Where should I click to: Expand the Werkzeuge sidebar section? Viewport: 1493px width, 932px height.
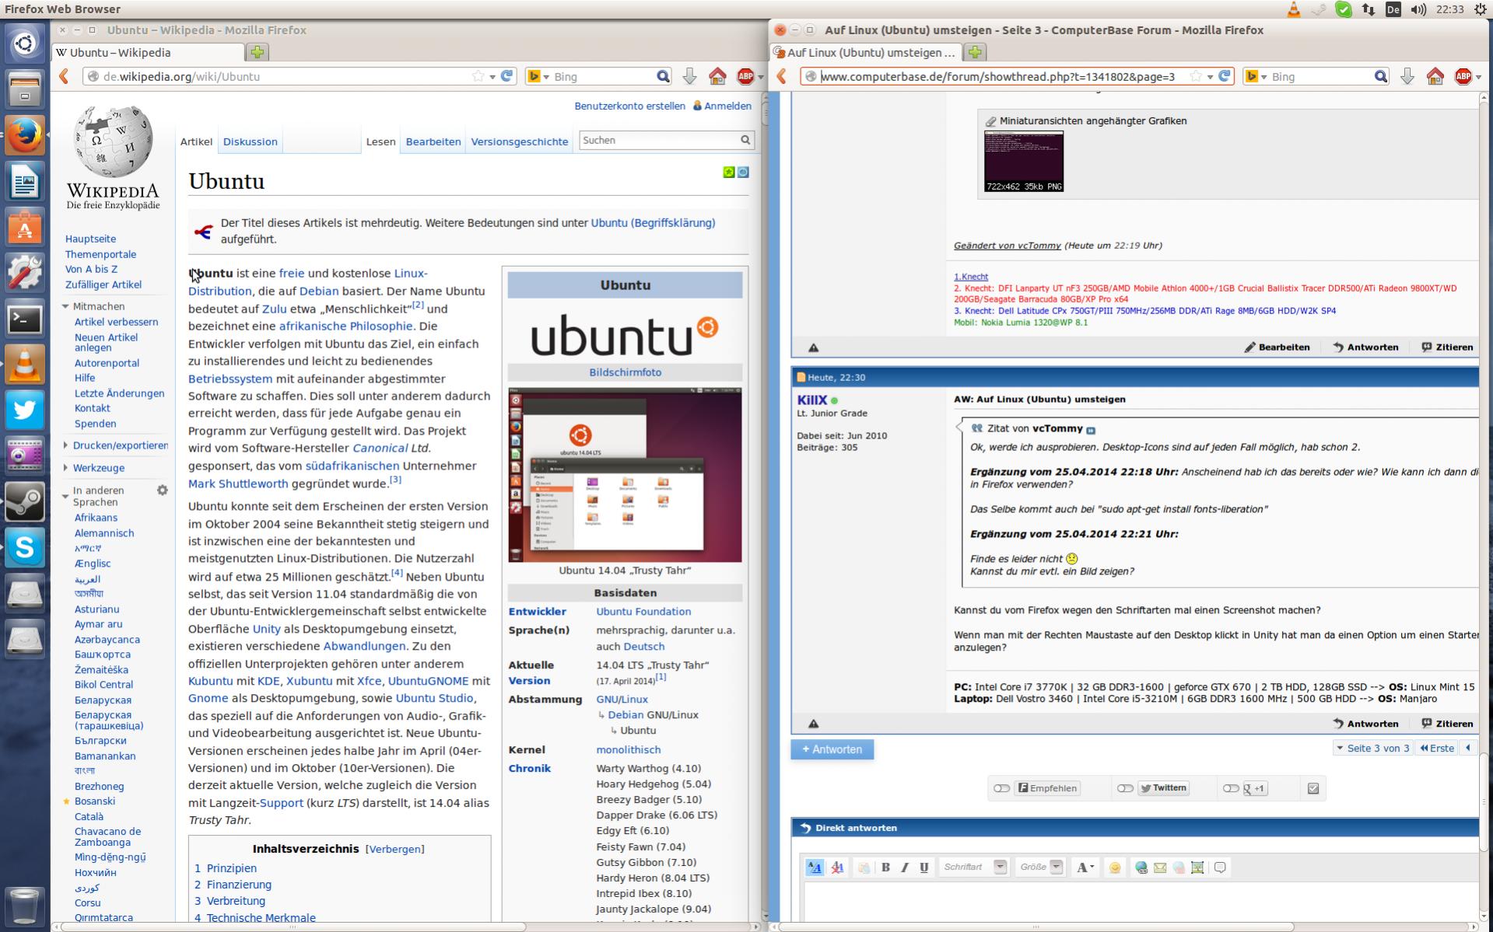click(x=65, y=468)
